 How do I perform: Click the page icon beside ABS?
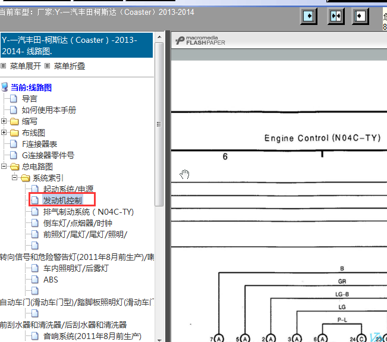(35, 280)
